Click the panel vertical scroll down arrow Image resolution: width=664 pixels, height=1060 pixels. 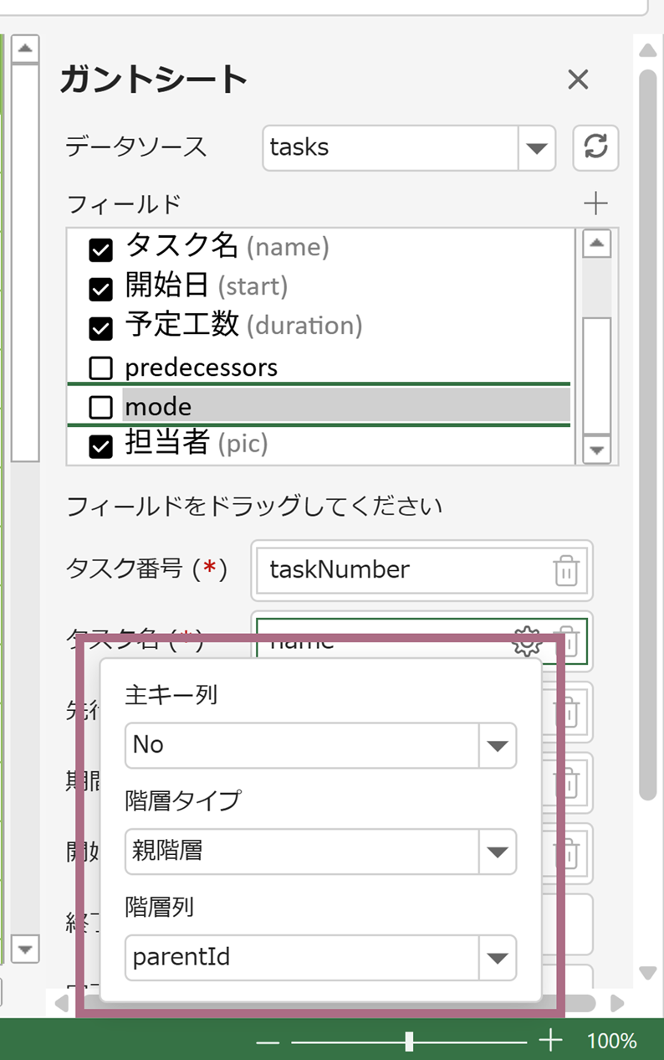(x=647, y=973)
